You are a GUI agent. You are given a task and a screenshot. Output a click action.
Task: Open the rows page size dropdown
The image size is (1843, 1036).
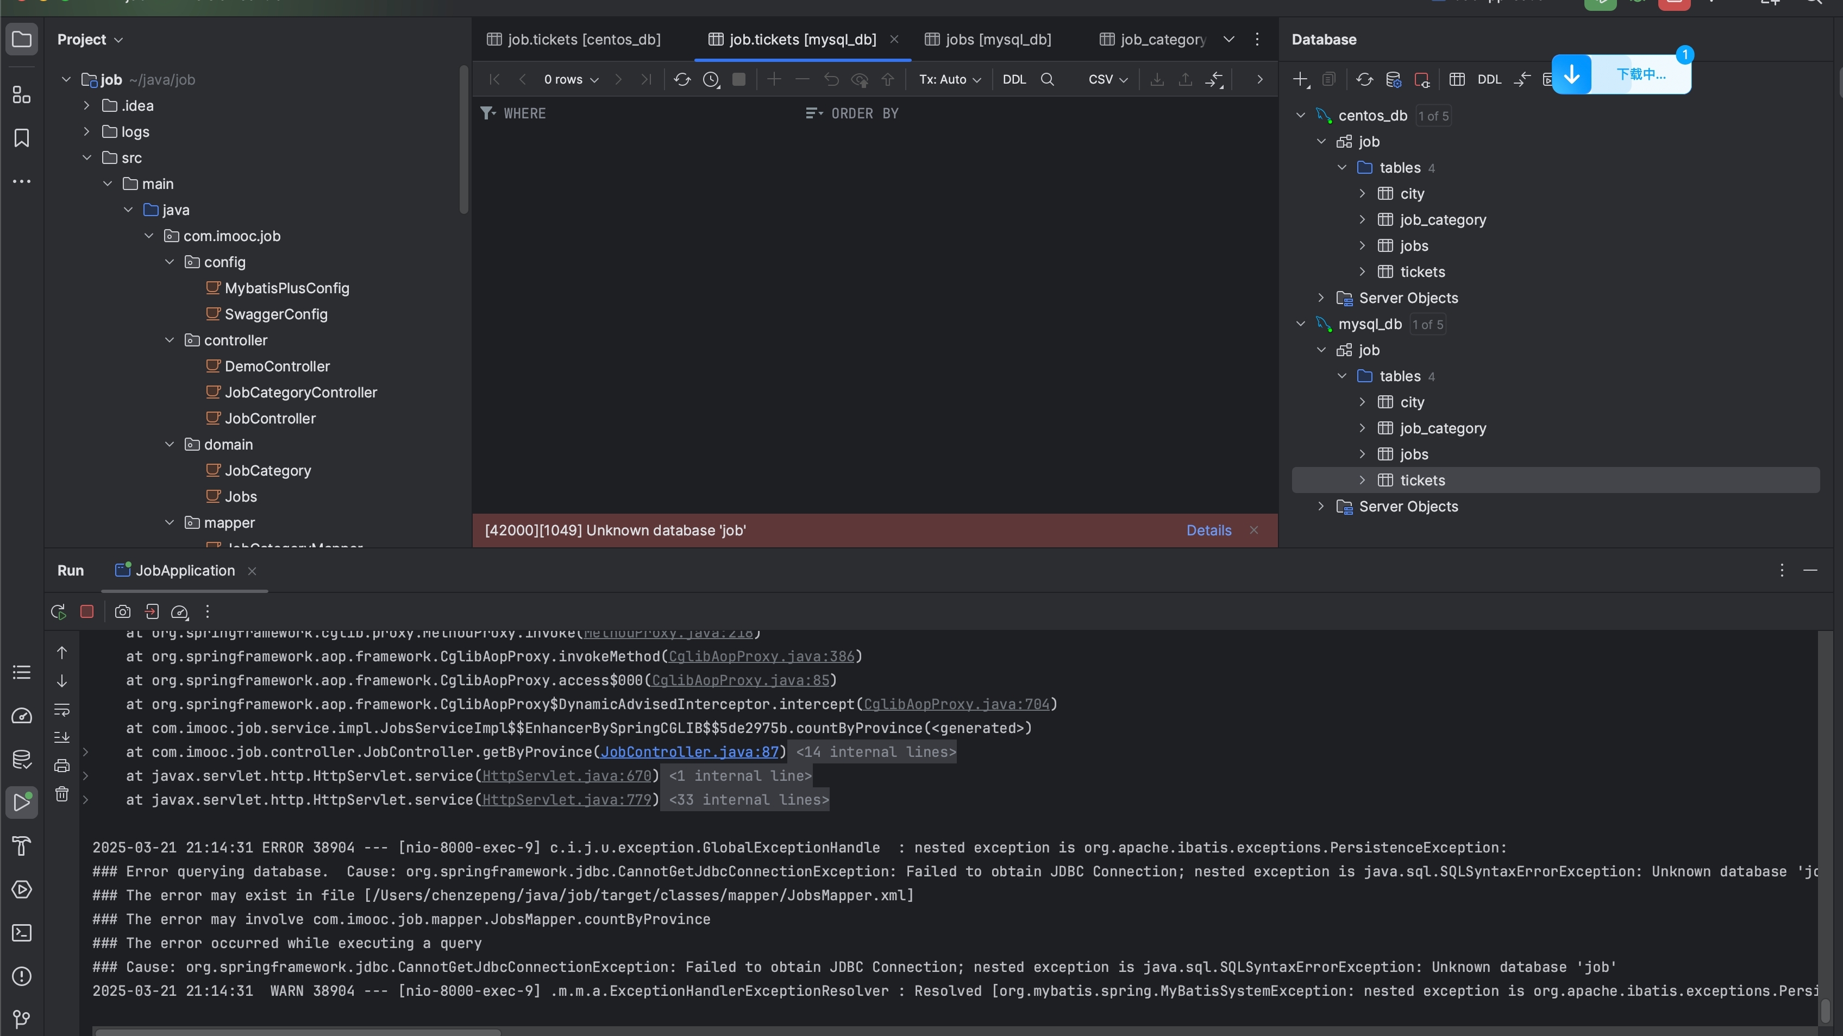click(571, 79)
